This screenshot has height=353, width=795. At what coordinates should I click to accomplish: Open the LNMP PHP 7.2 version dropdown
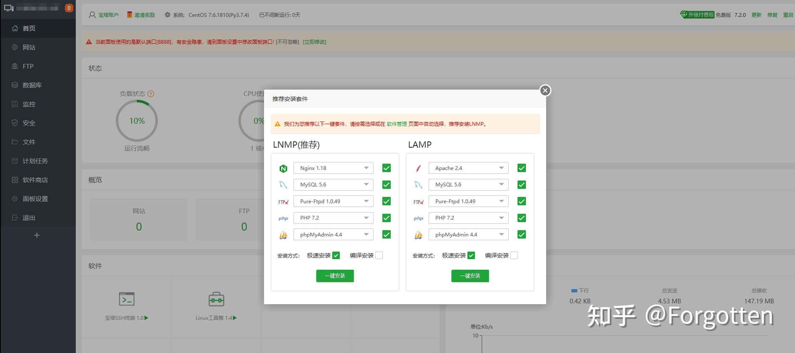333,218
